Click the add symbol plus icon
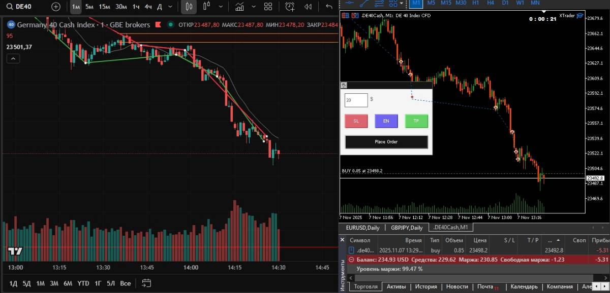 coord(56,7)
